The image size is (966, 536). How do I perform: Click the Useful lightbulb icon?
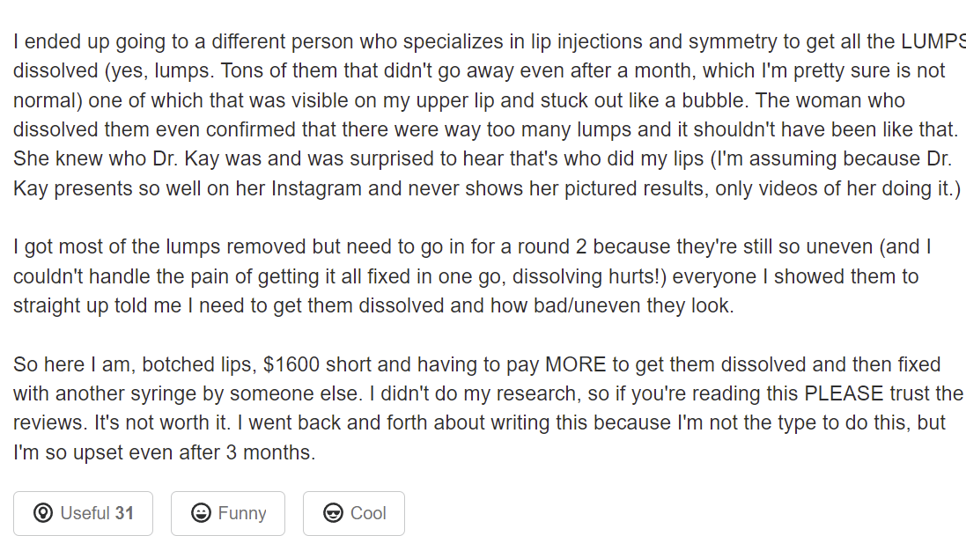43,512
